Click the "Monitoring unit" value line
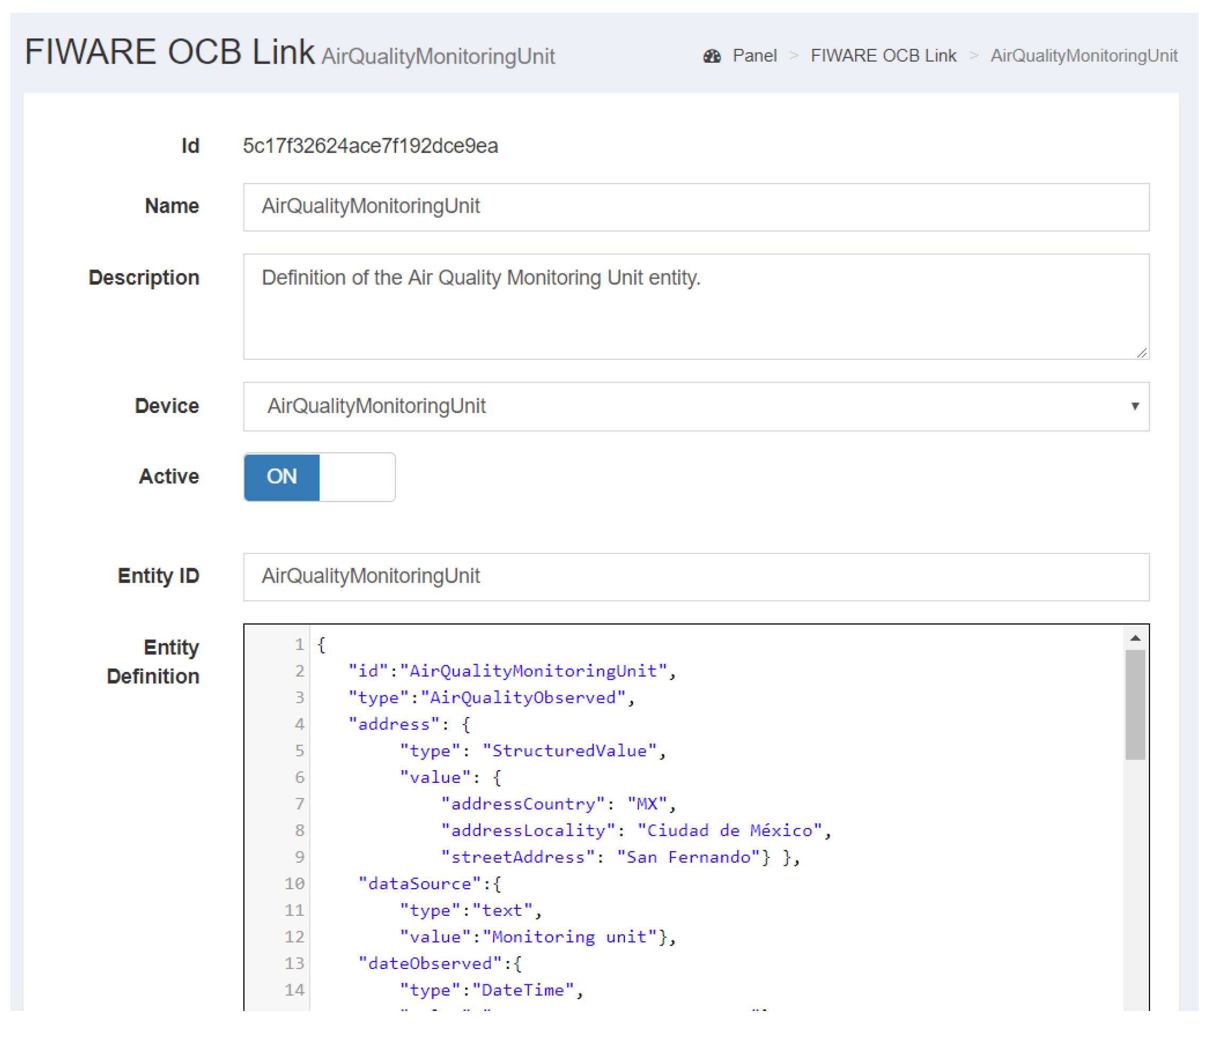 pos(538,937)
